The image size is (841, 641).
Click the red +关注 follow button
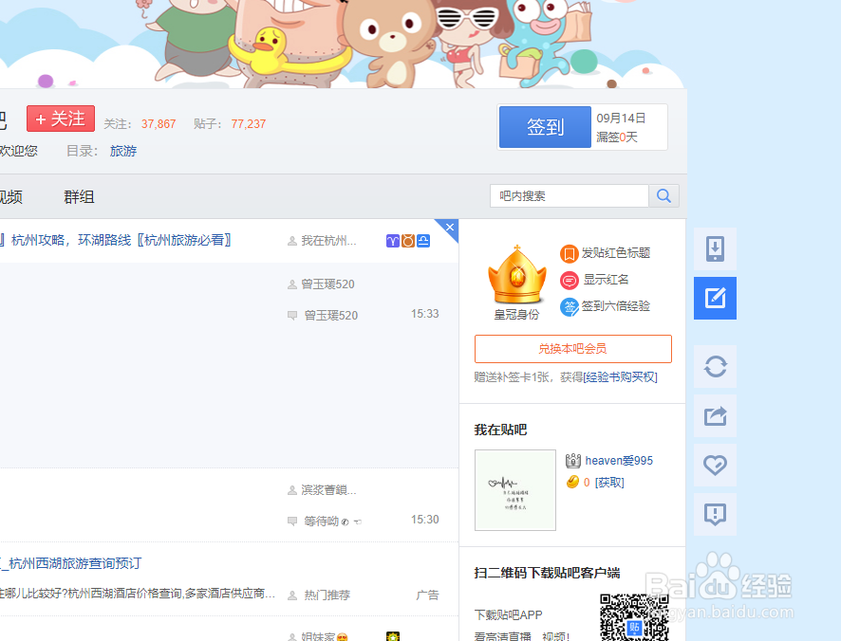(x=61, y=119)
